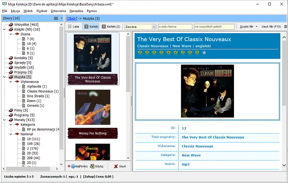
Task: Click the Edytuj button
Action: (x=97, y=166)
